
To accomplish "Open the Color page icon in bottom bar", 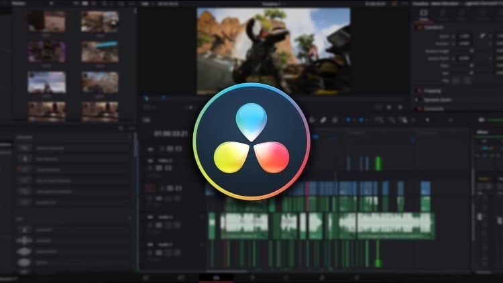I will click(286, 277).
